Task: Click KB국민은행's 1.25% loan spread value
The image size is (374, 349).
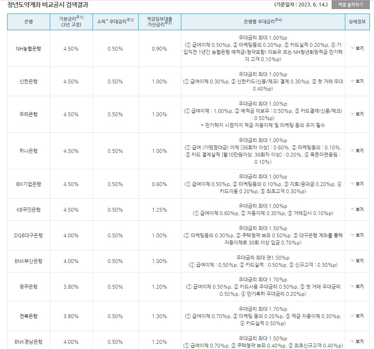Action: coord(159,210)
